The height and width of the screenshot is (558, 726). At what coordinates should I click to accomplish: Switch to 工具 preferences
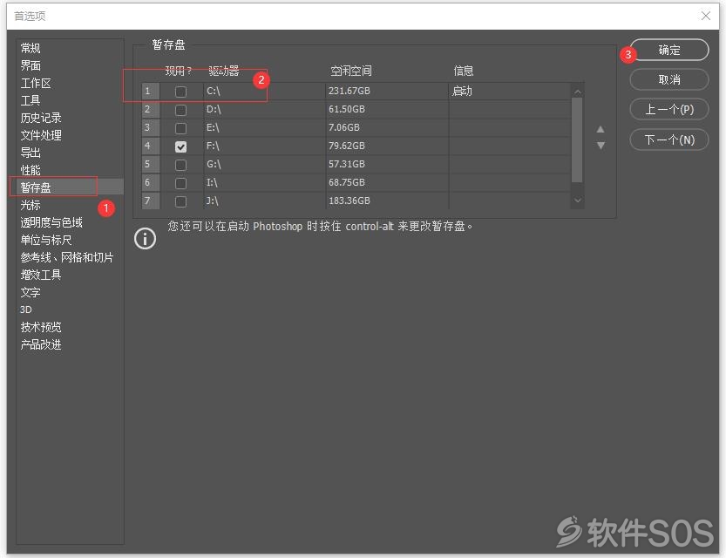coord(31,100)
